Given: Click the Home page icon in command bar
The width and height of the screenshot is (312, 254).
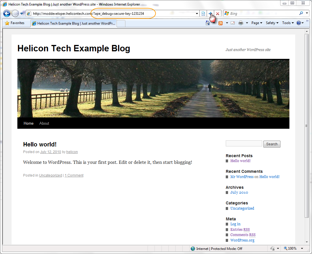Looking at the screenshot, I should click(208, 23).
